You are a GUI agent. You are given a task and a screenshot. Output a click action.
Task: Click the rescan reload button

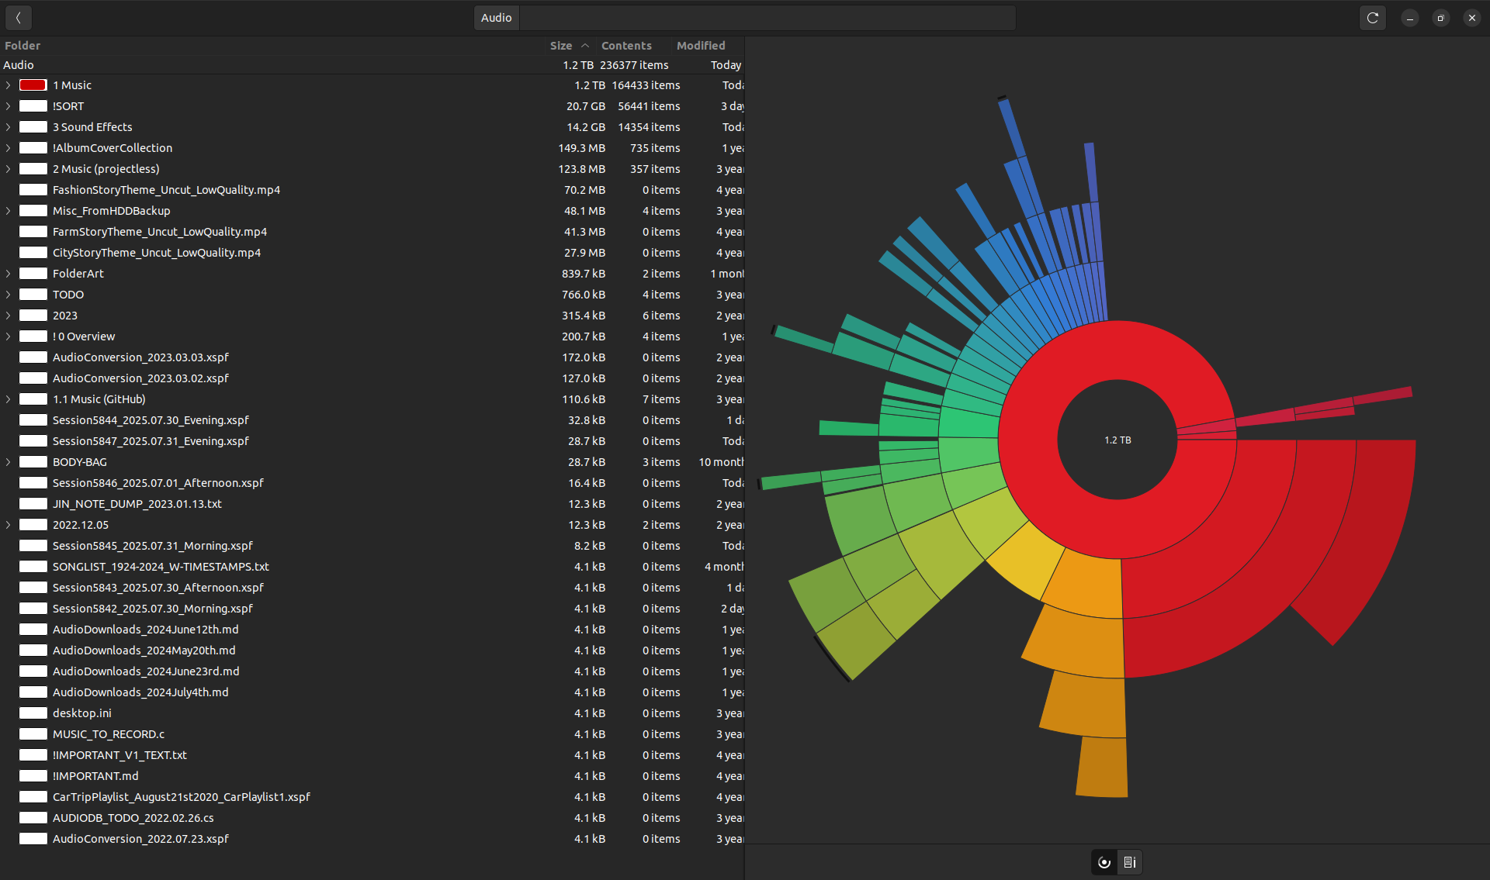[x=1372, y=17]
